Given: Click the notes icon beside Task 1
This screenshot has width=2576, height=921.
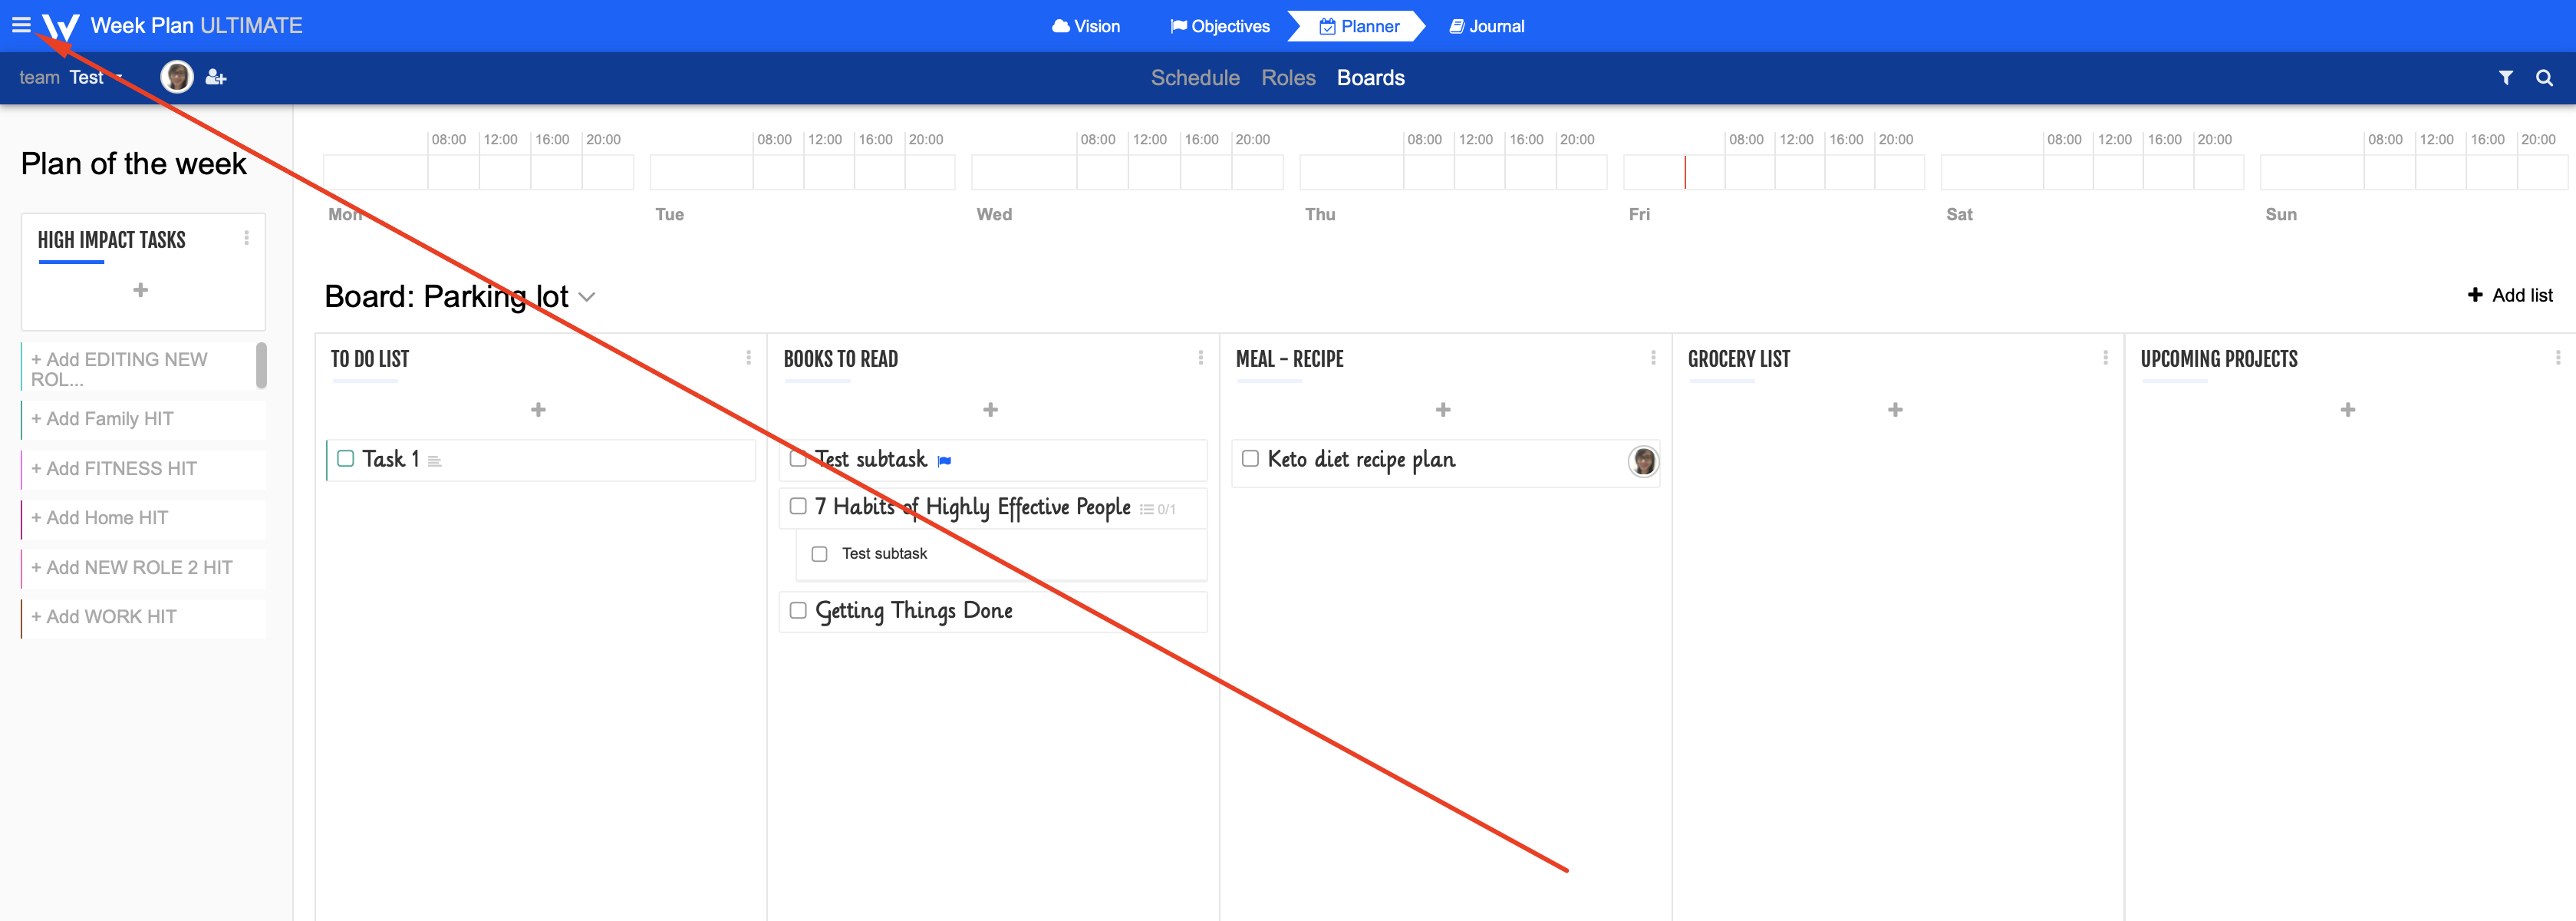Looking at the screenshot, I should coord(434,461).
